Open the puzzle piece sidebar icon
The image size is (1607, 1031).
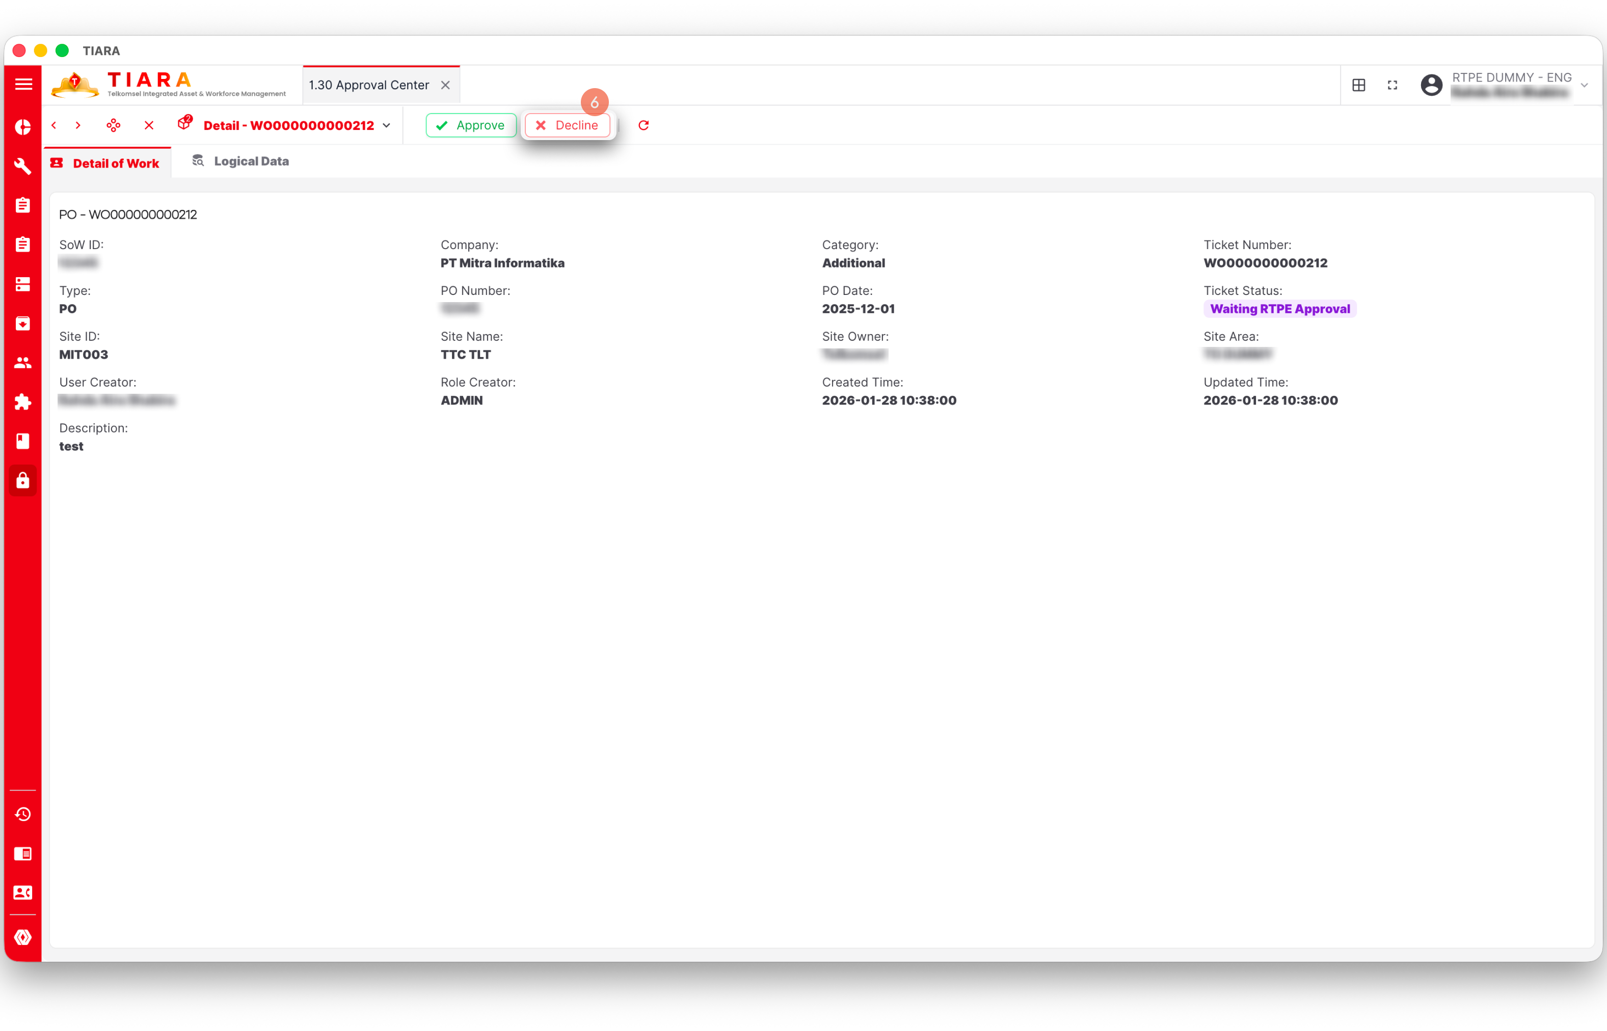(23, 402)
